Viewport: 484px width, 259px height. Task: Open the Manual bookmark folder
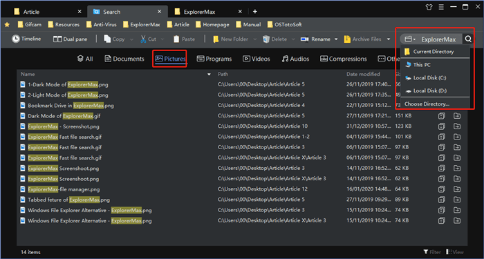point(248,24)
